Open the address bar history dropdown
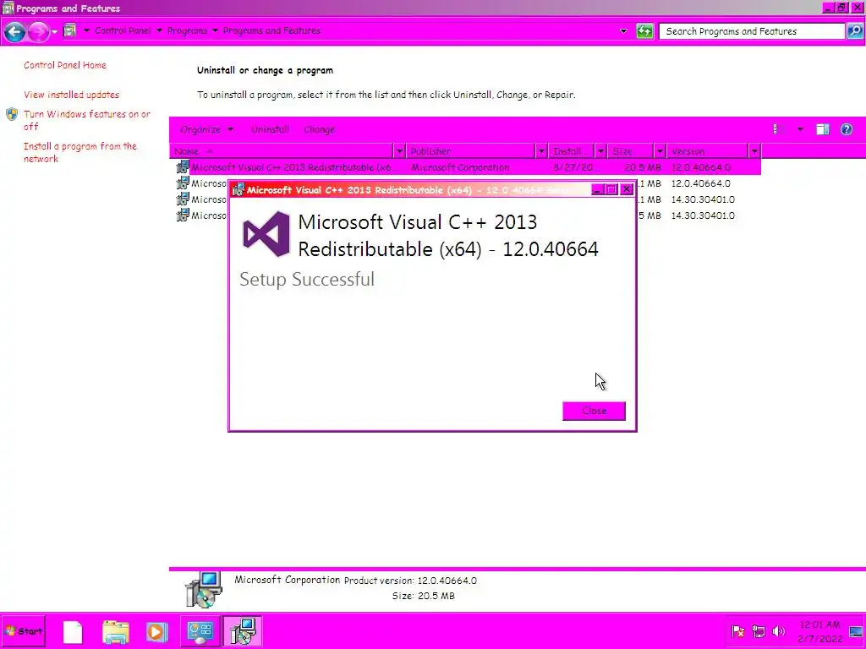Viewport: 866px width, 649px height. [x=623, y=31]
